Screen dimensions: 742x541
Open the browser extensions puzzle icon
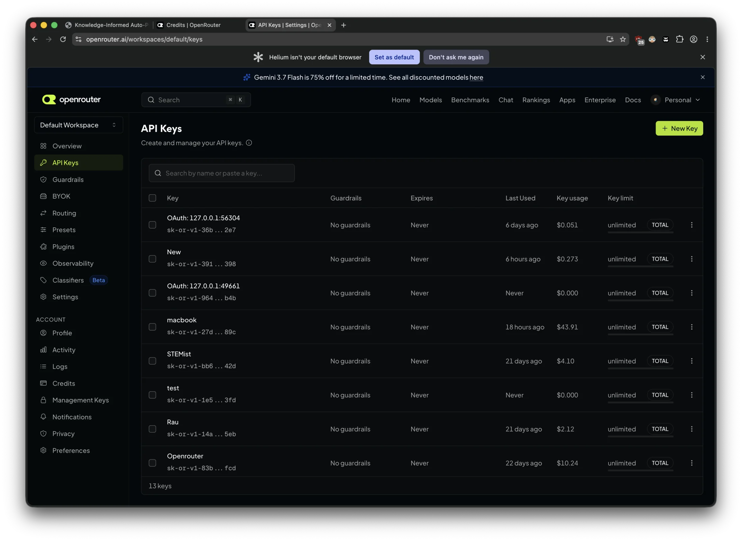pyautogui.click(x=680, y=39)
